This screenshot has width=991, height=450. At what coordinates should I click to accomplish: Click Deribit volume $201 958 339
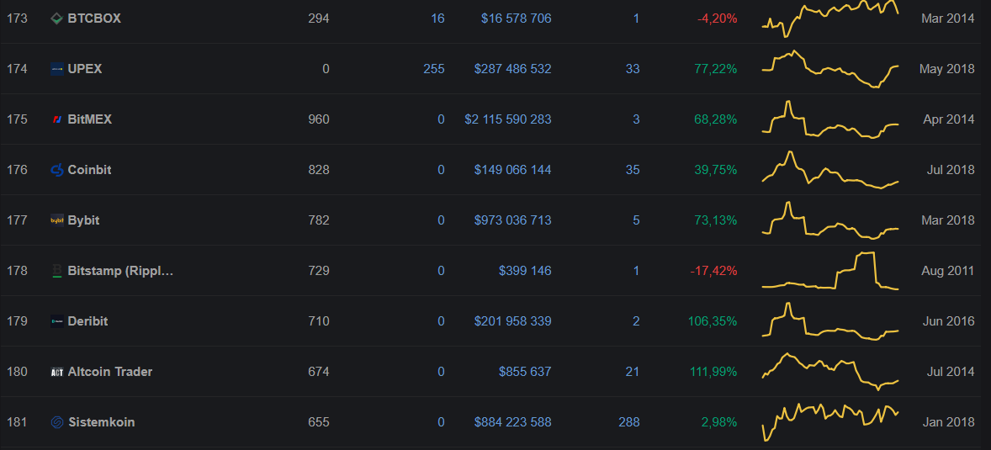pyautogui.click(x=512, y=321)
